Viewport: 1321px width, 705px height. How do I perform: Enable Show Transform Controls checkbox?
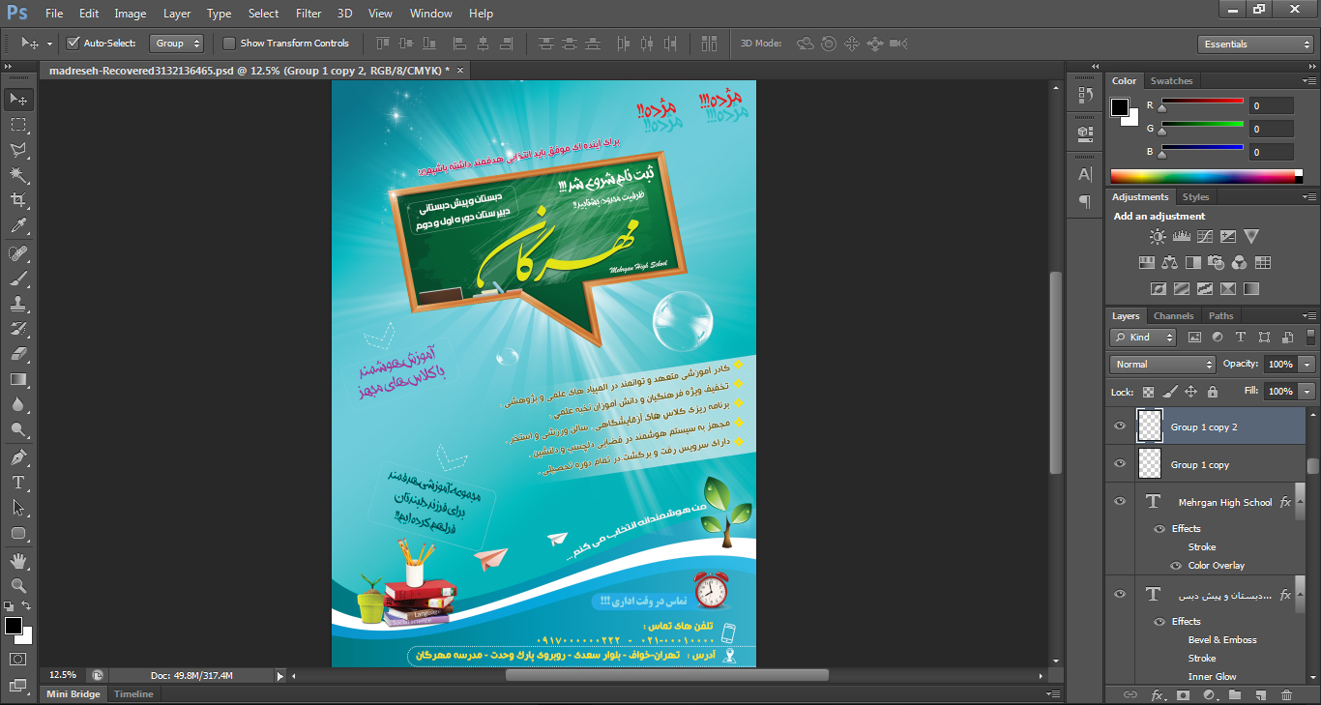[x=229, y=43]
